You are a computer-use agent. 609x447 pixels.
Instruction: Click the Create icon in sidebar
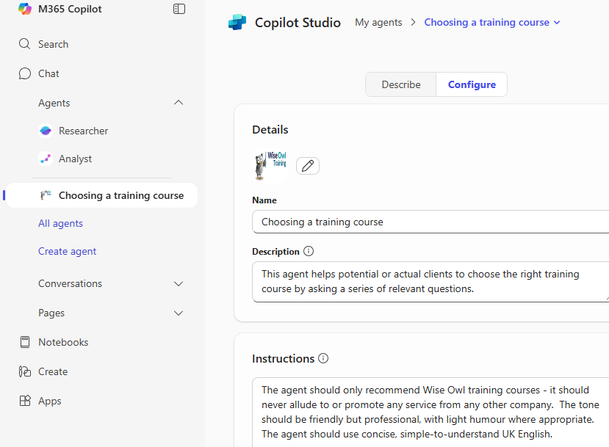click(25, 371)
